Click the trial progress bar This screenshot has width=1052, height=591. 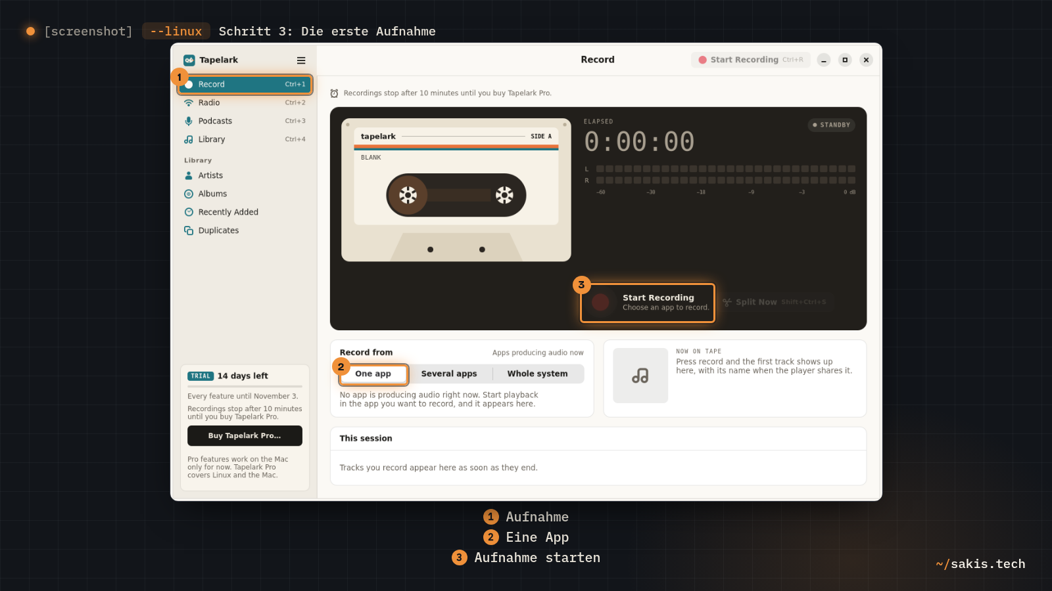pyautogui.click(x=245, y=386)
